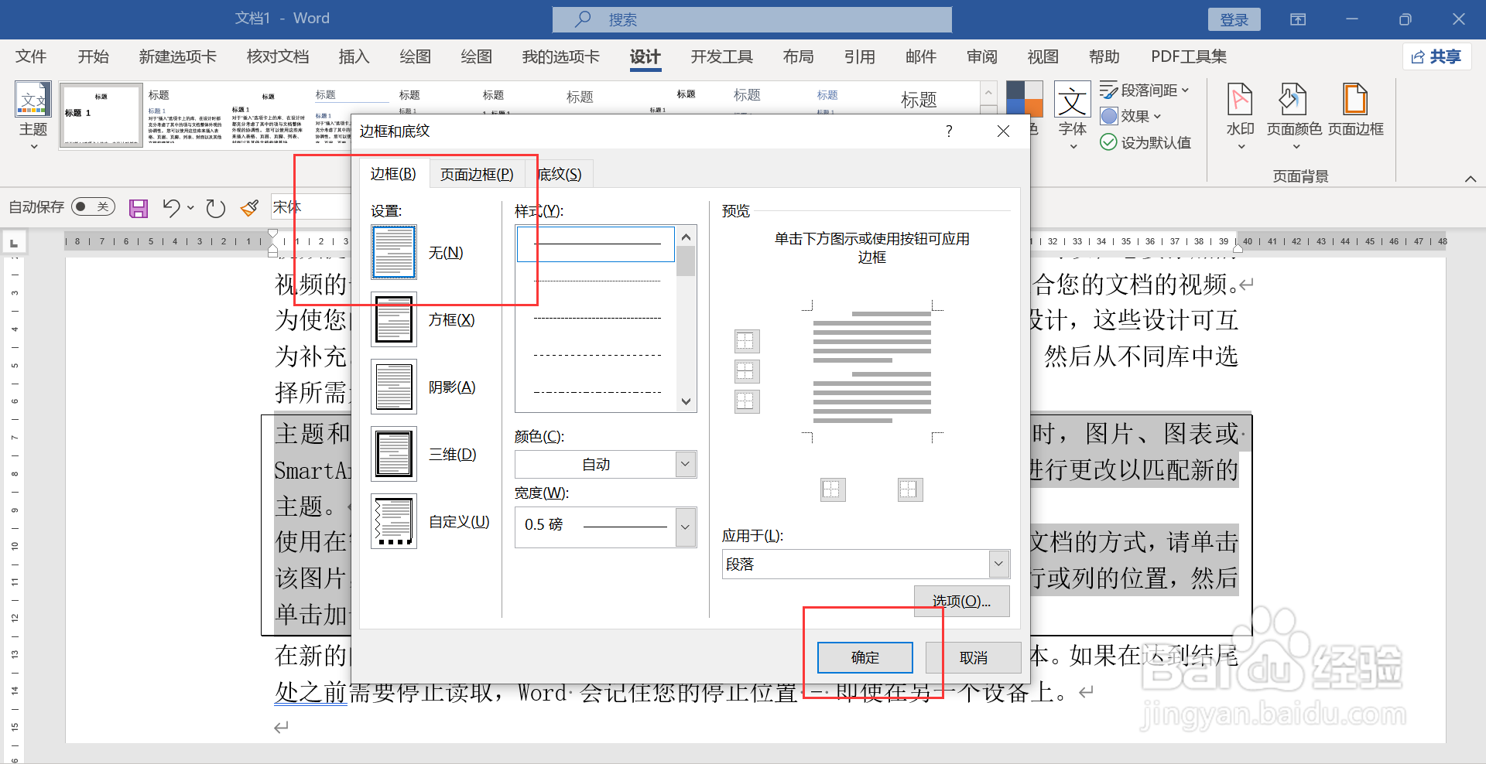Screen dimensions: 1486x764
Task: Select the first document style thumbnail 标题 1
Action: pos(101,115)
